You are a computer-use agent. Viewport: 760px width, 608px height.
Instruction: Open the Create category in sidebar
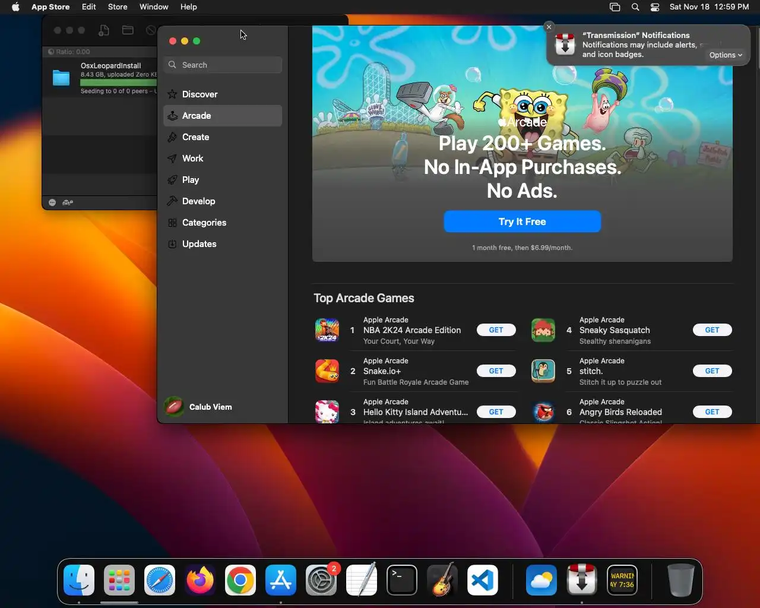223,137
